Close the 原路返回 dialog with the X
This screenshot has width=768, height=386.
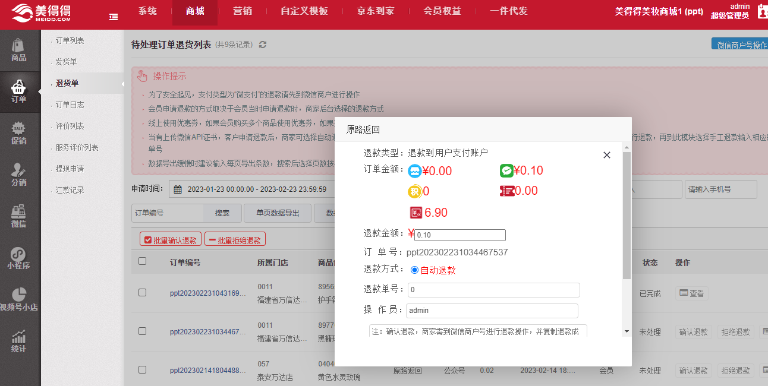click(607, 155)
